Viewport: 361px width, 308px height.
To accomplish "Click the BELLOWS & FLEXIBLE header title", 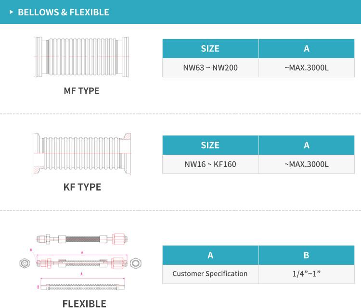I will pos(63,12).
